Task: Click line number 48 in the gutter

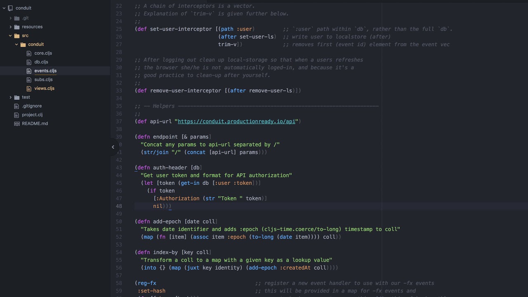Action: pos(119,206)
